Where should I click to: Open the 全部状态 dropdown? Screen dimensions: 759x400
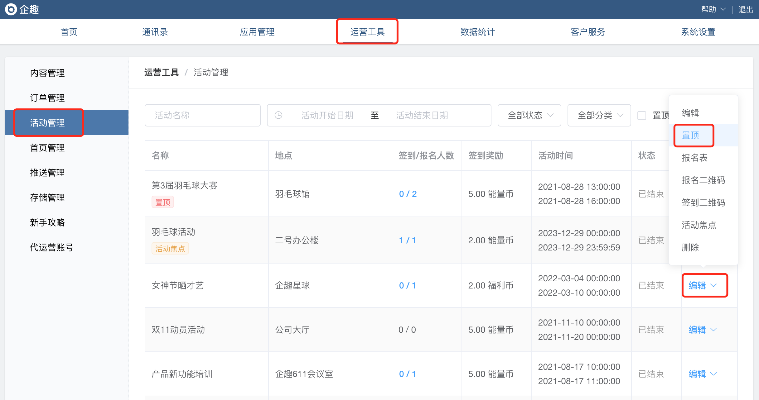(x=529, y=115)
